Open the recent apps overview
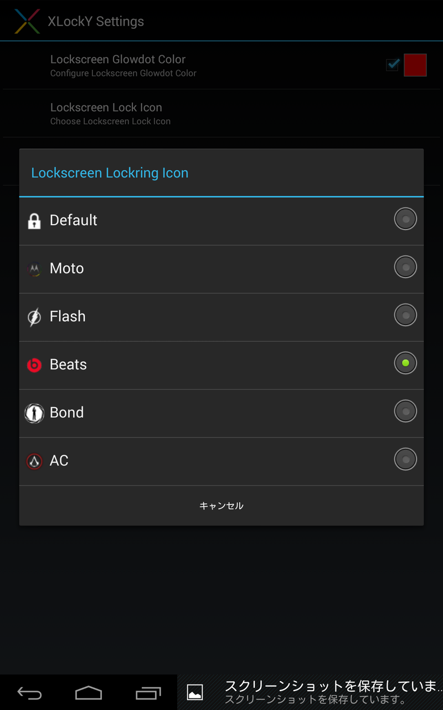 tap(148, 693)
